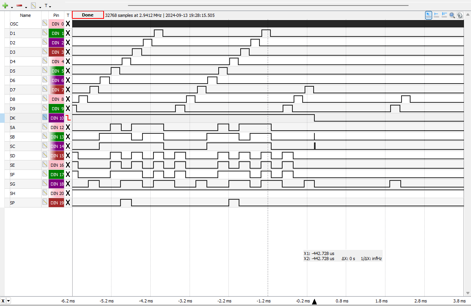Open the T trigger dropdown in toolbar
This screenshot has height=306, width=471.
pyautogui.click(x=47, y=6)
